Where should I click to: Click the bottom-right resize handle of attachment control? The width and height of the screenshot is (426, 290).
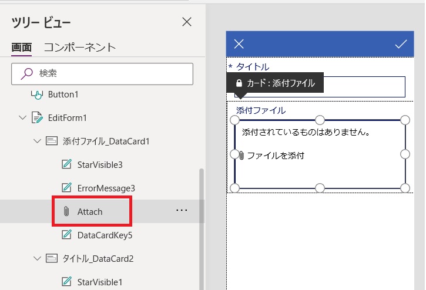coord(405,188)
